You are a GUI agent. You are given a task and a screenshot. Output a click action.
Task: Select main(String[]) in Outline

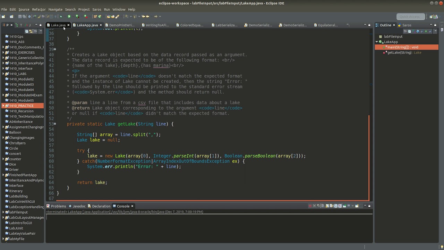(x=402, y=47)
